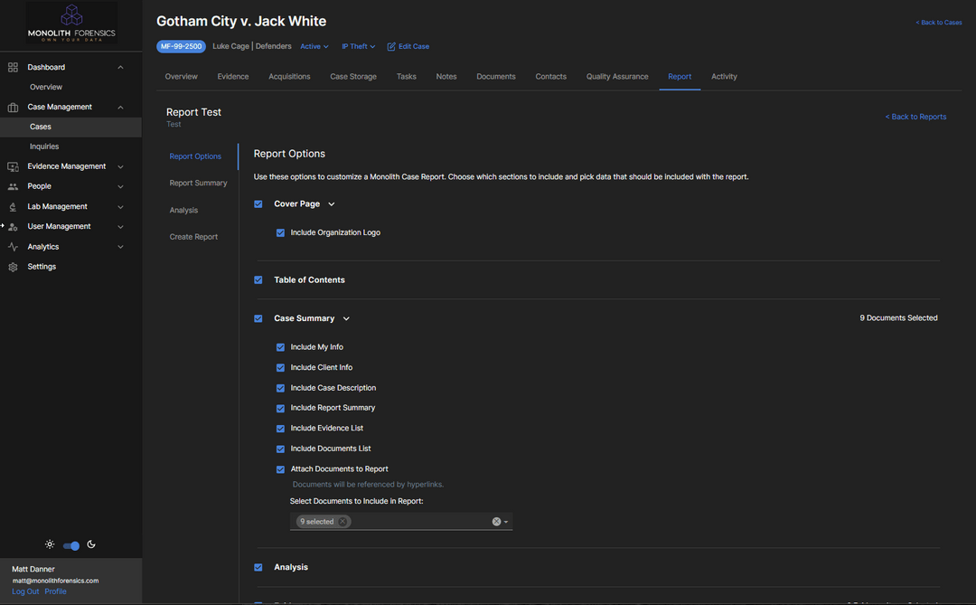The image size is (976, 605).
Task: Open the Evidence tab
Action: pyautogui.click(x=233, y=77)
